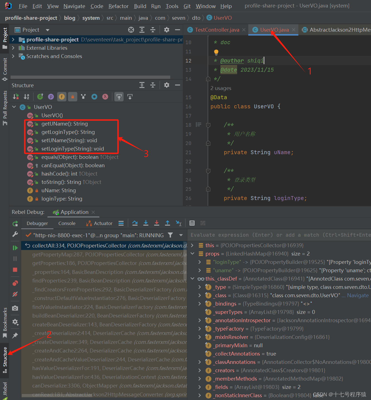This screenshot has height=400, width=371.
Task: Take thread dump camera icon
Action: [x=15, y=308]
